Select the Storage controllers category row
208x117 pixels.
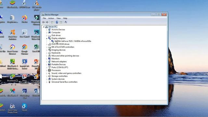pos(59,76)
